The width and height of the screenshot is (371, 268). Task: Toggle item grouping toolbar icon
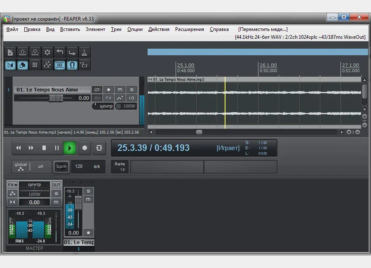coord(23,65)
